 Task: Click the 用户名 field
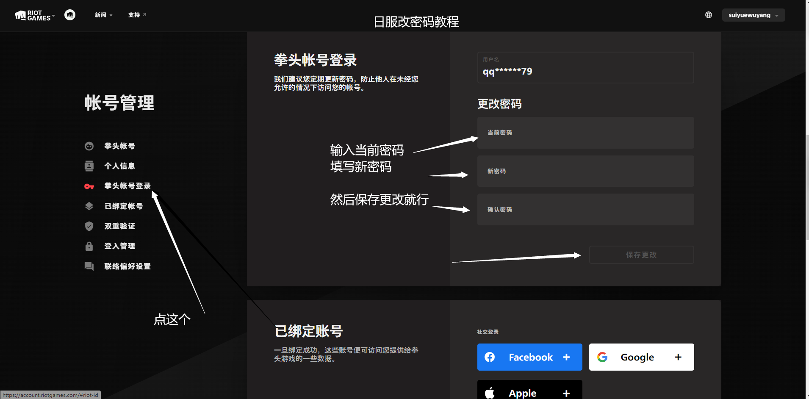(x=585, y=67)
